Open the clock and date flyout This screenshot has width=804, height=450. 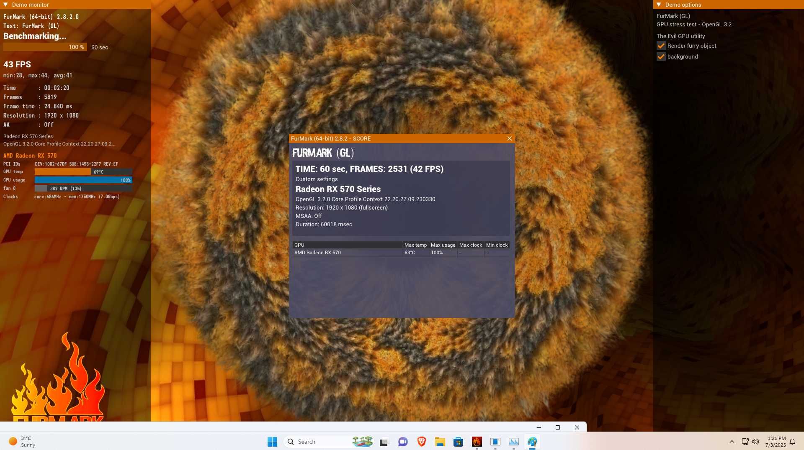[776, 442]
